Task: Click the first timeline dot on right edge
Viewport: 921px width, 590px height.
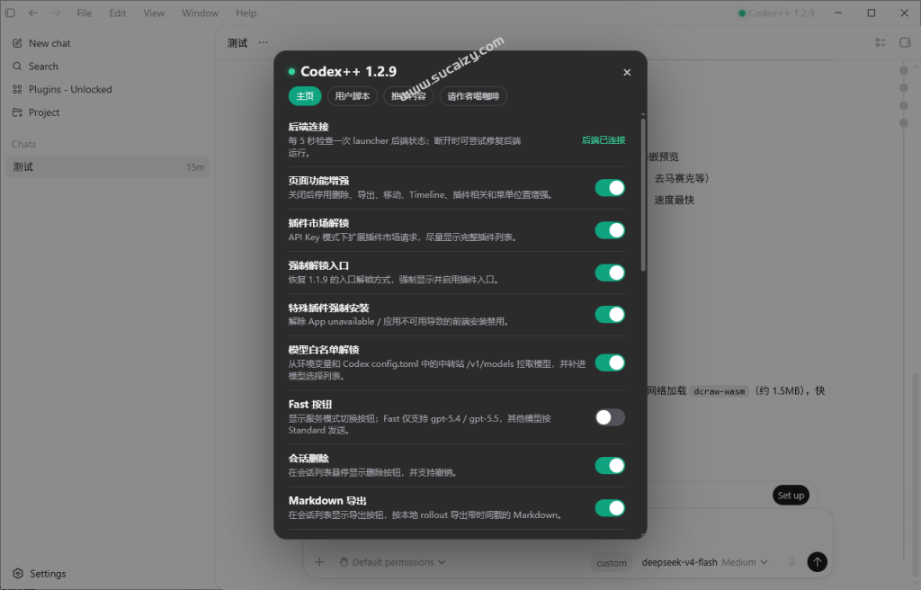Action: point(903,70)
